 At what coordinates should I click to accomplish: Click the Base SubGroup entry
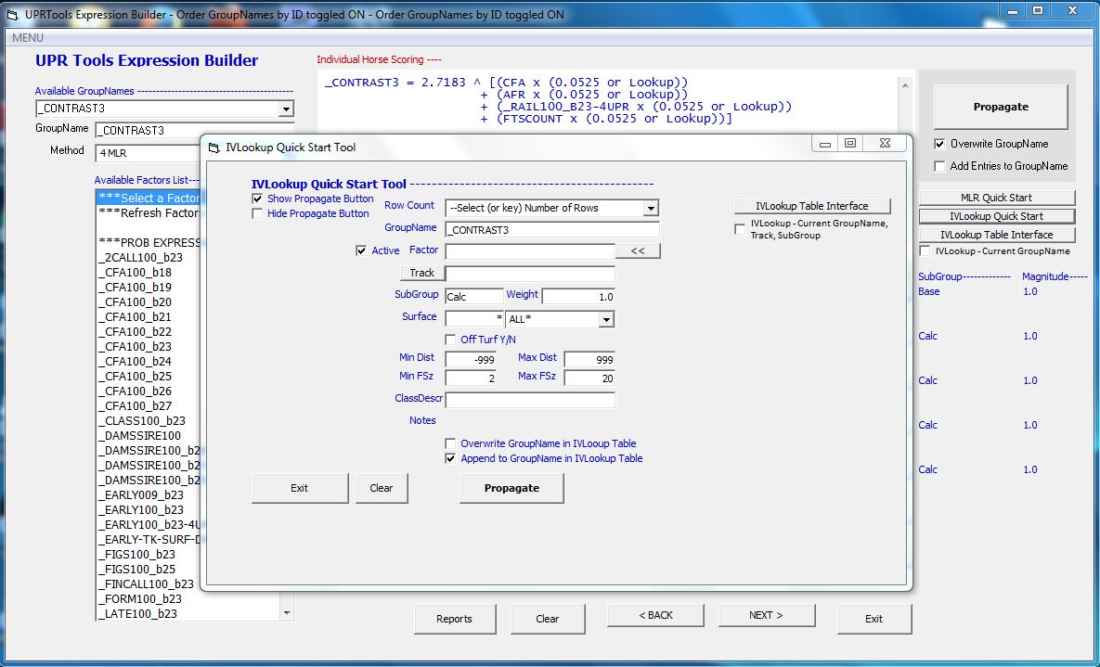(929, 292)
